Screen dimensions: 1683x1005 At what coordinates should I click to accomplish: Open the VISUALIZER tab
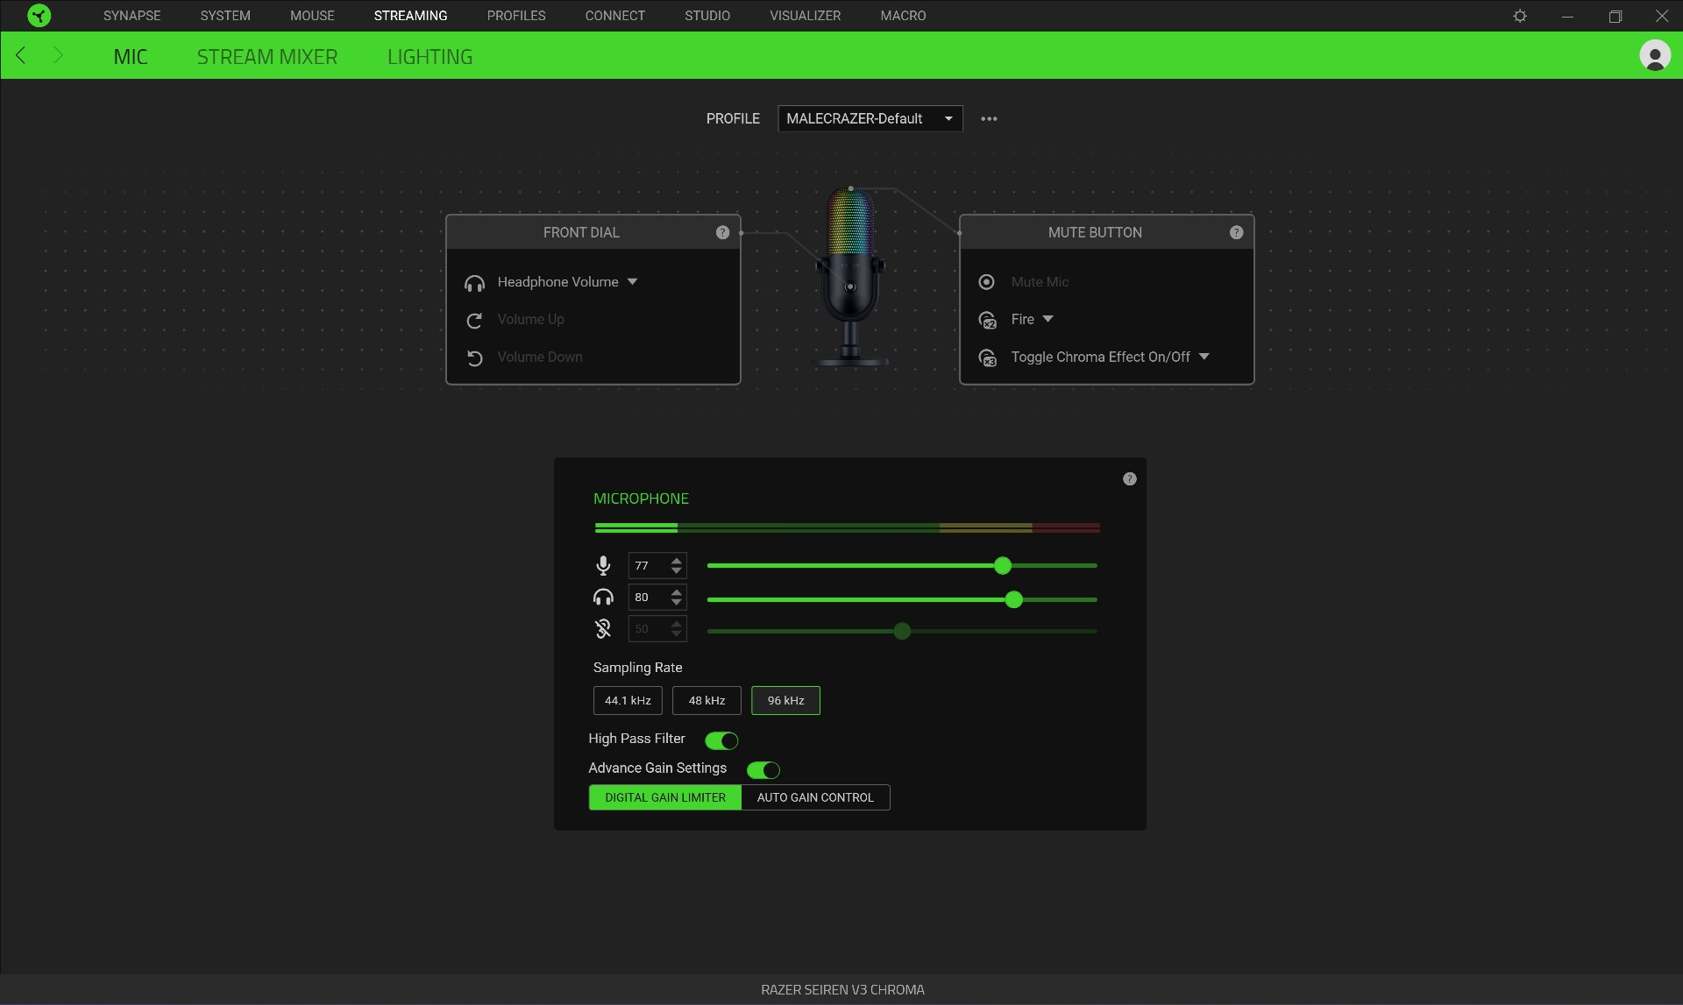tap(805, 16)
